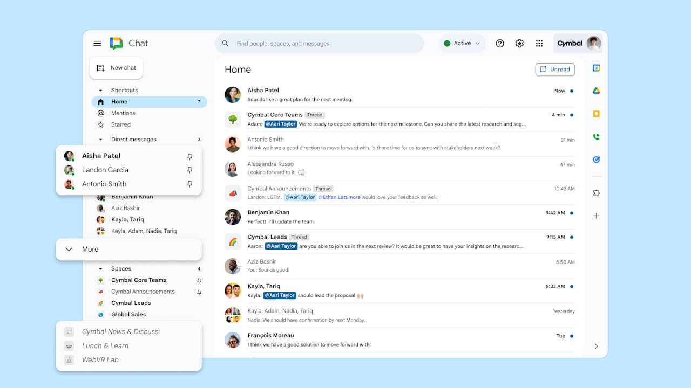
Task: Select Mentions in the sidebar
Action: point(123,113)
